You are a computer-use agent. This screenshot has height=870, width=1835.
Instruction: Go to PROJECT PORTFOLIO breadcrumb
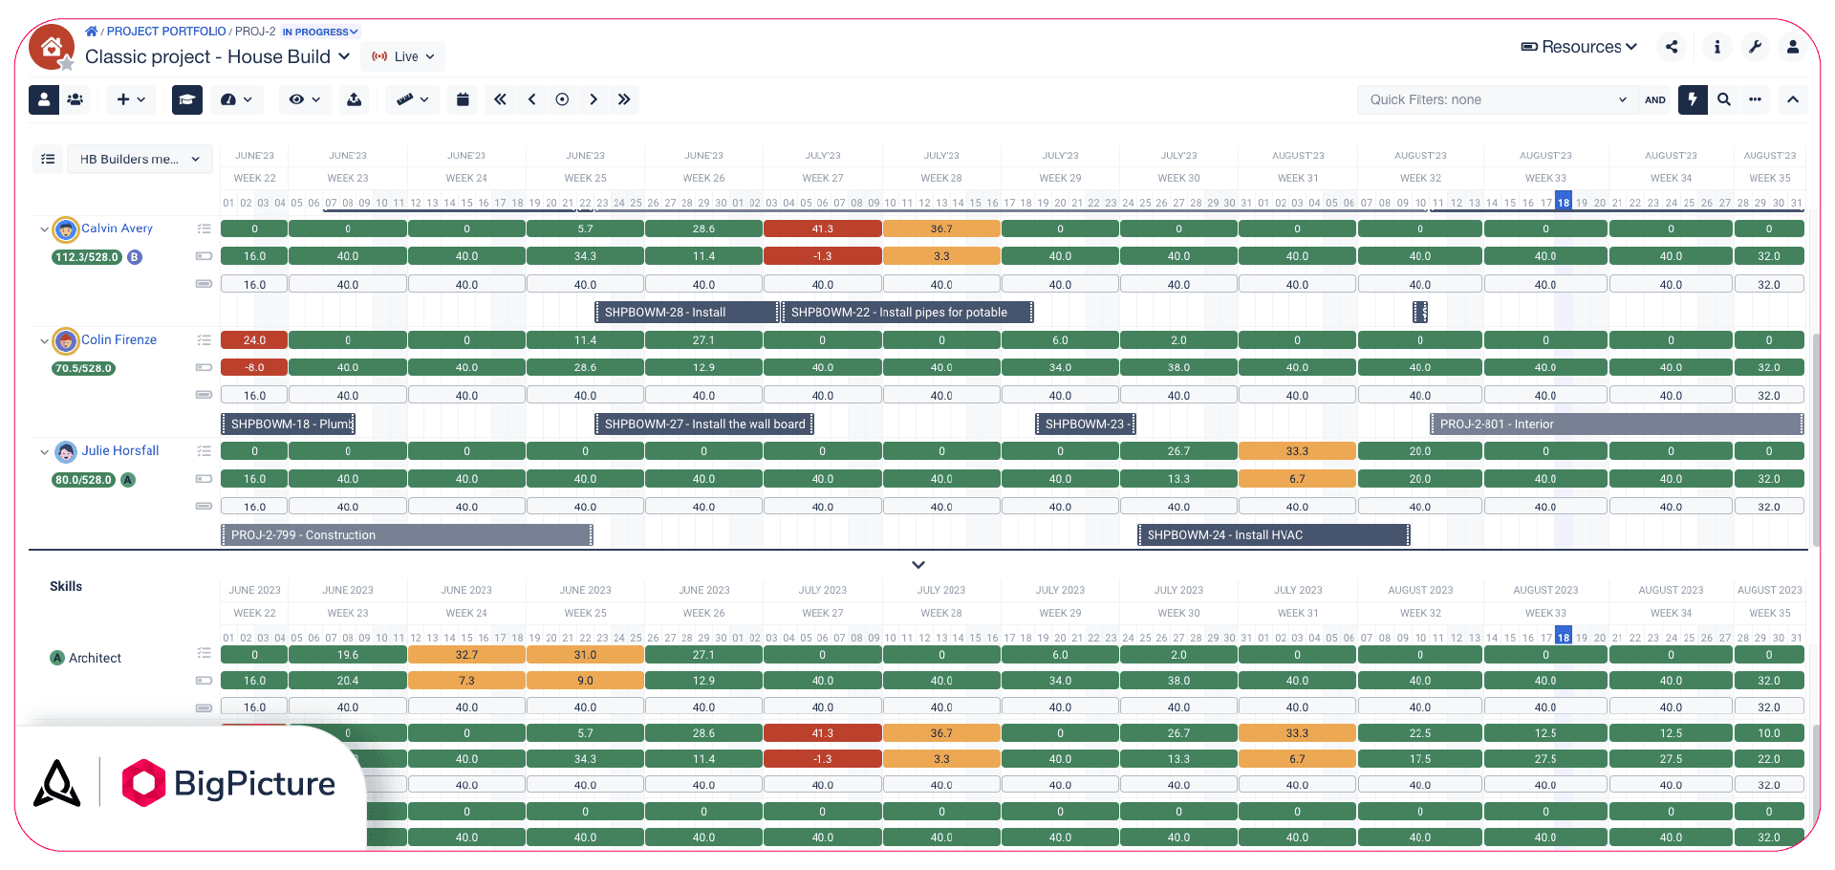[166, 32]
